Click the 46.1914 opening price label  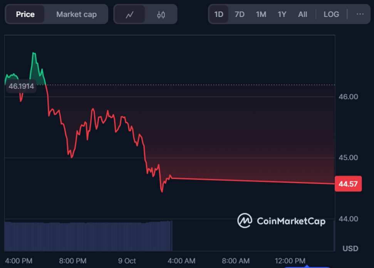22,86
